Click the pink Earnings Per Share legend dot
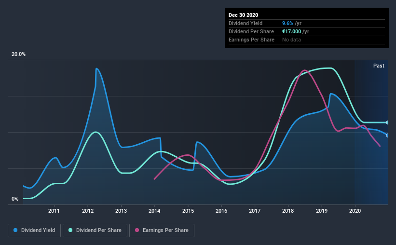 pos(137,230)
